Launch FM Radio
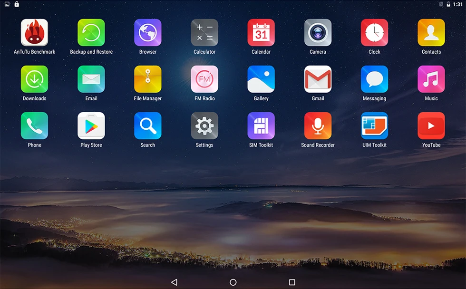The width and height of the screenshot is (466, 289). 204,79
